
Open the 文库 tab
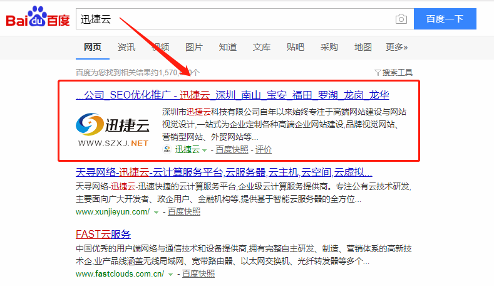click(x=262, y=47)
